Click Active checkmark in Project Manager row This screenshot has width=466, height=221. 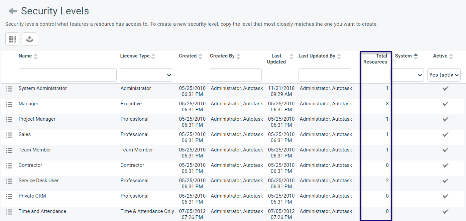pos(445,119)
